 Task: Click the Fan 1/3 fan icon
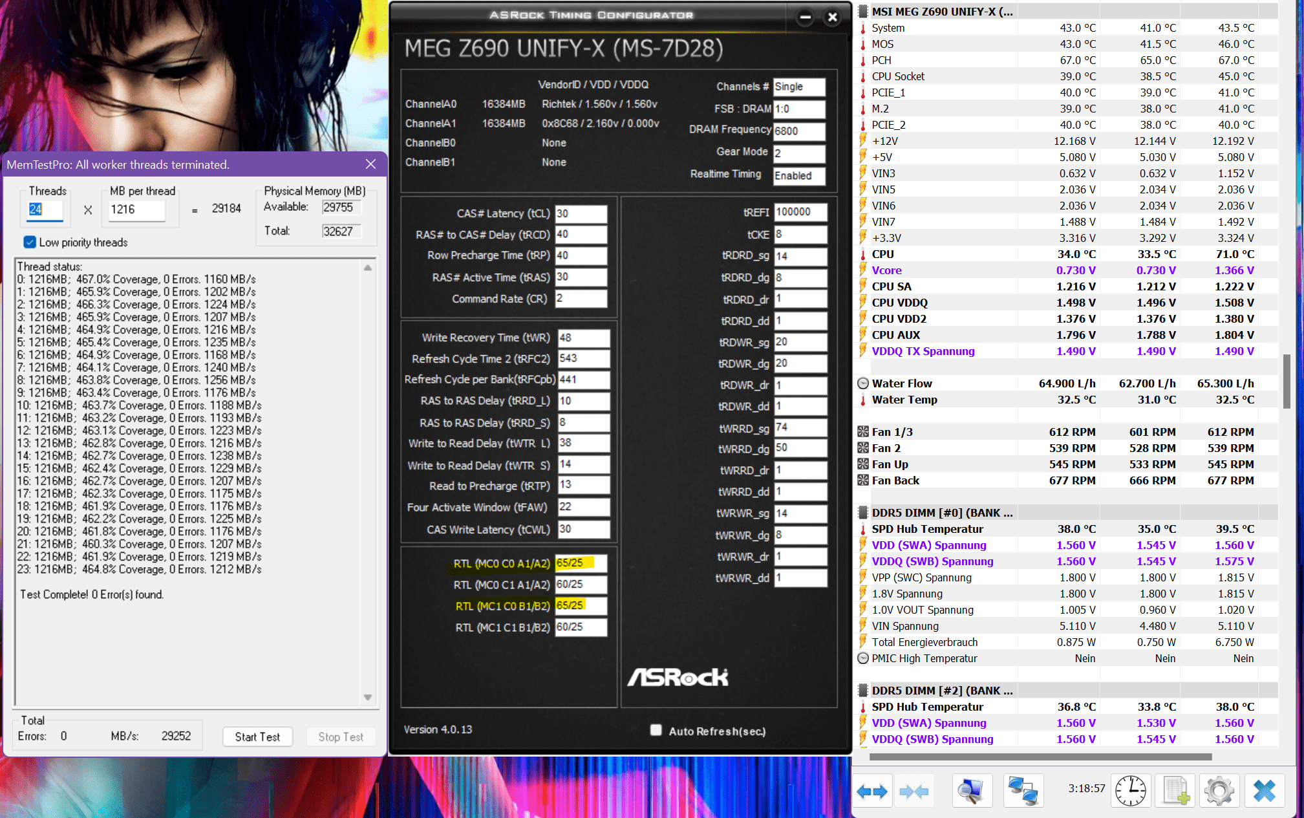click(x=862, y=432)
